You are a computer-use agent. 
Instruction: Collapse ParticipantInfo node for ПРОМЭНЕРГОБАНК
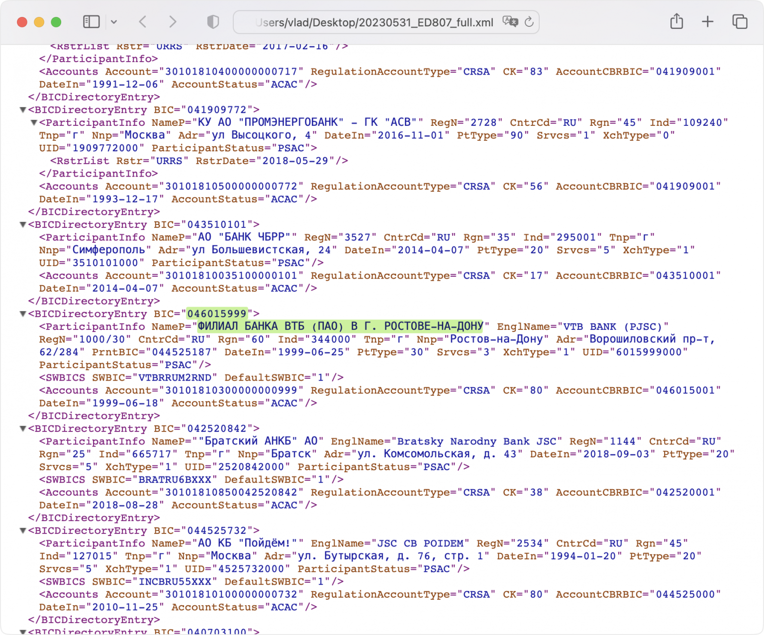click(34, 122)
